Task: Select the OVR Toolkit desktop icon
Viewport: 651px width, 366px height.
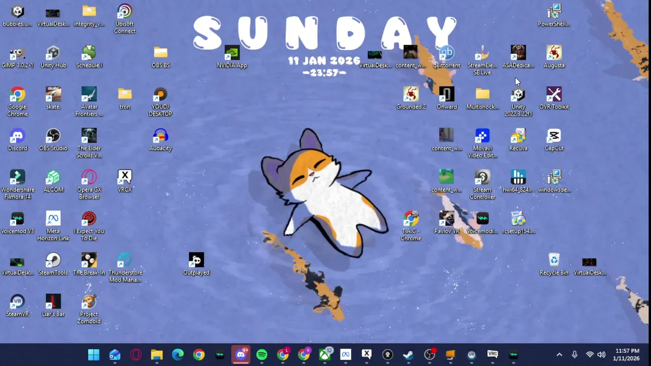Action: coord(554,99)
